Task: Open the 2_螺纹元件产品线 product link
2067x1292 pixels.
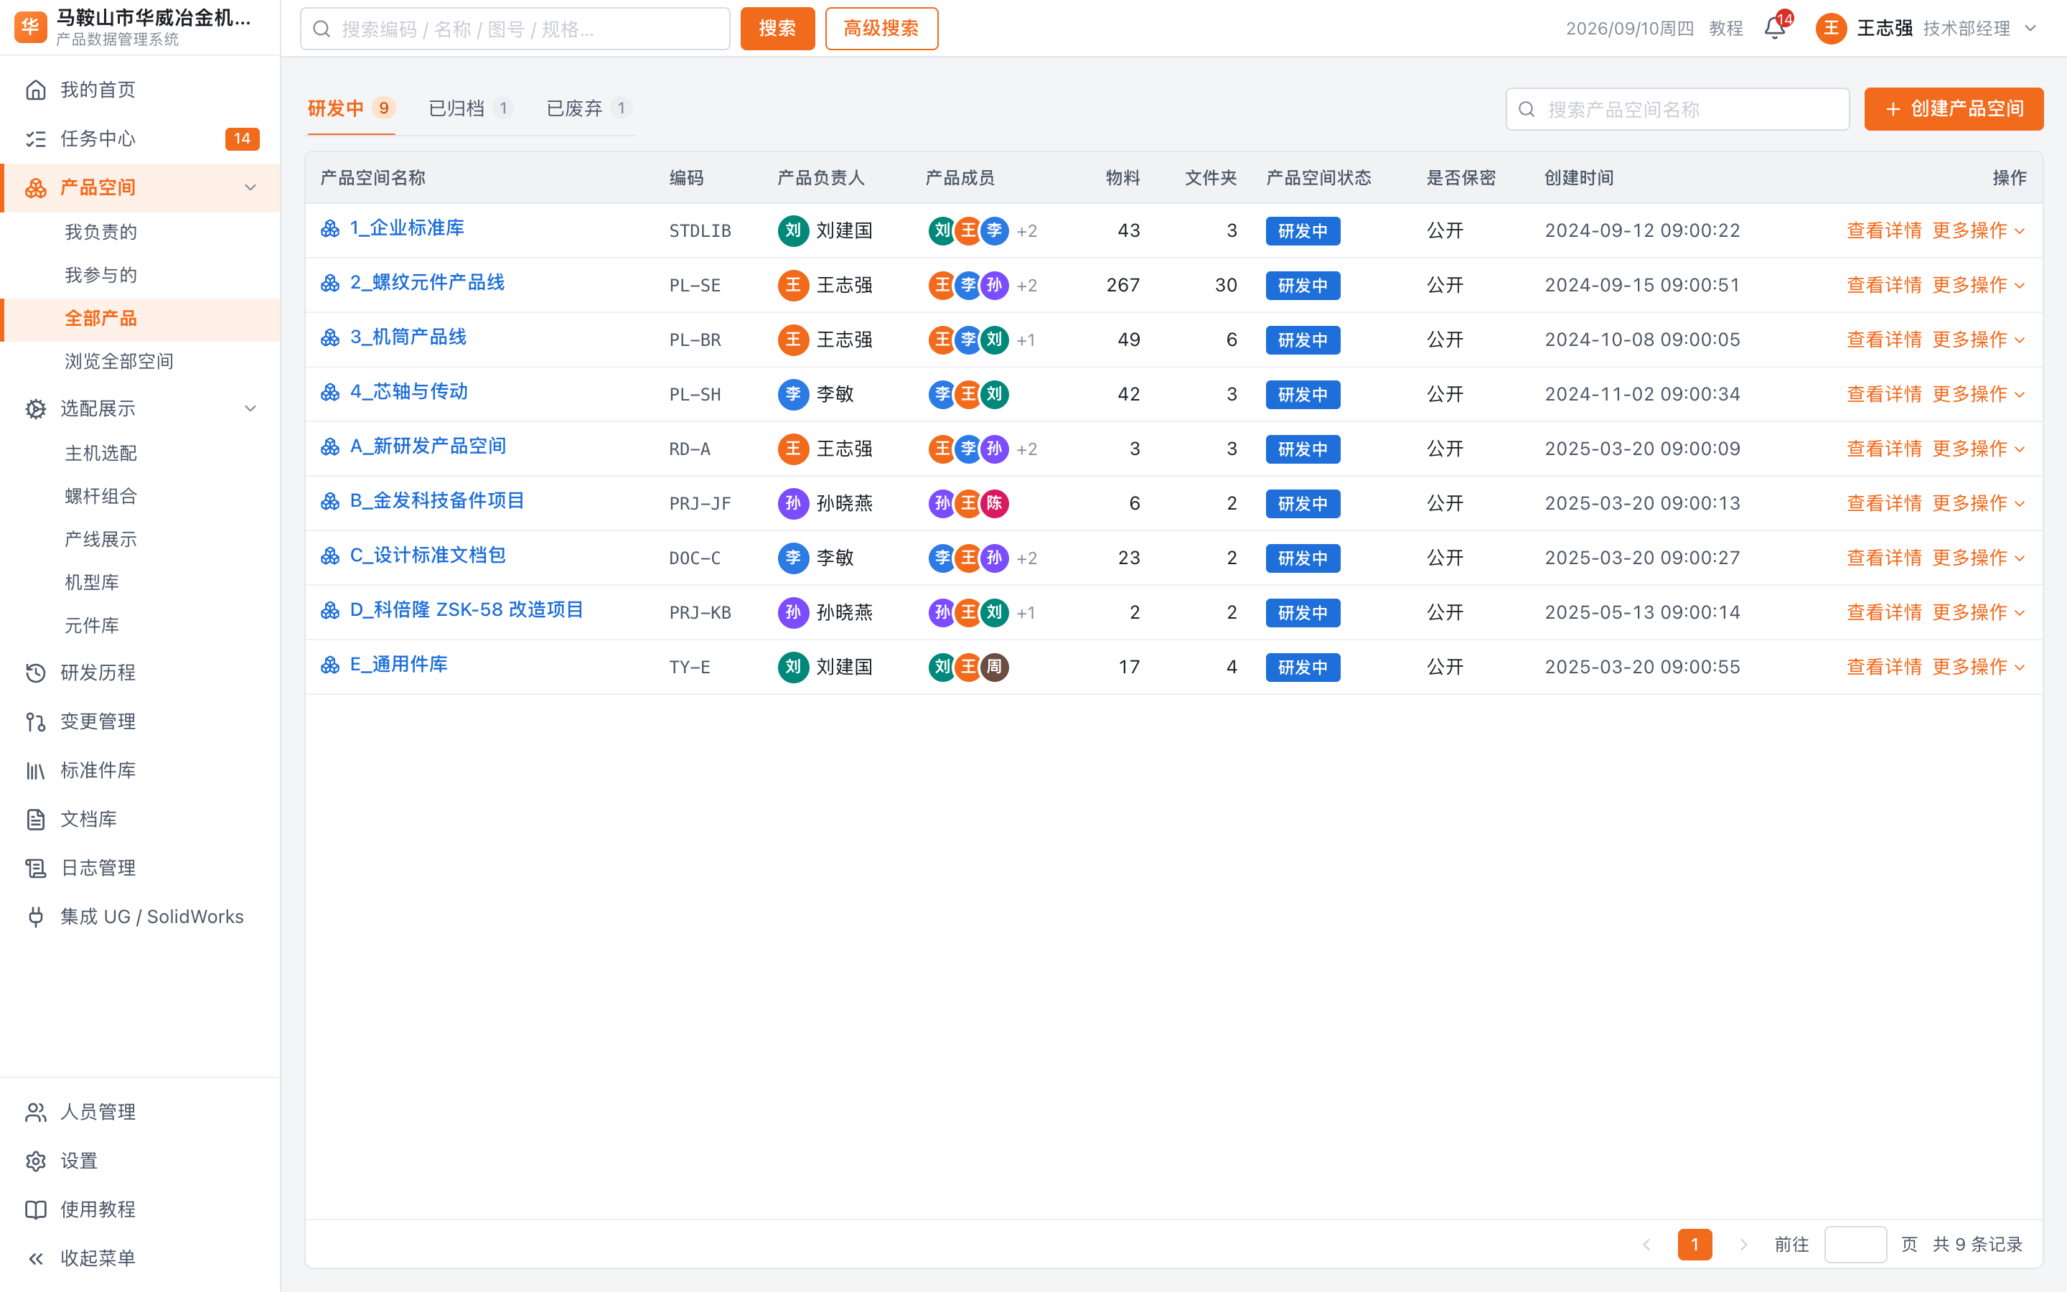Action: pos(427,283)
